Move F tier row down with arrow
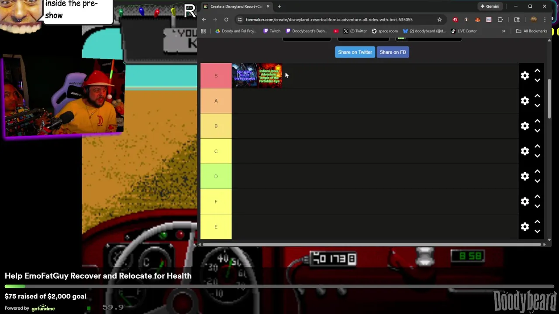This screenshot has width=559, height=314. point(538,206)
